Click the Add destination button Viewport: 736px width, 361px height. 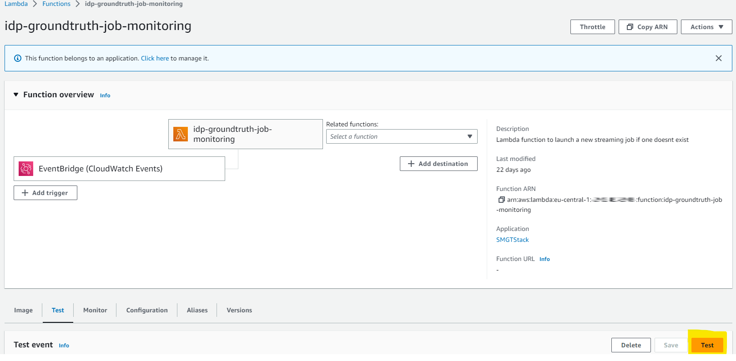click(439, 164)
